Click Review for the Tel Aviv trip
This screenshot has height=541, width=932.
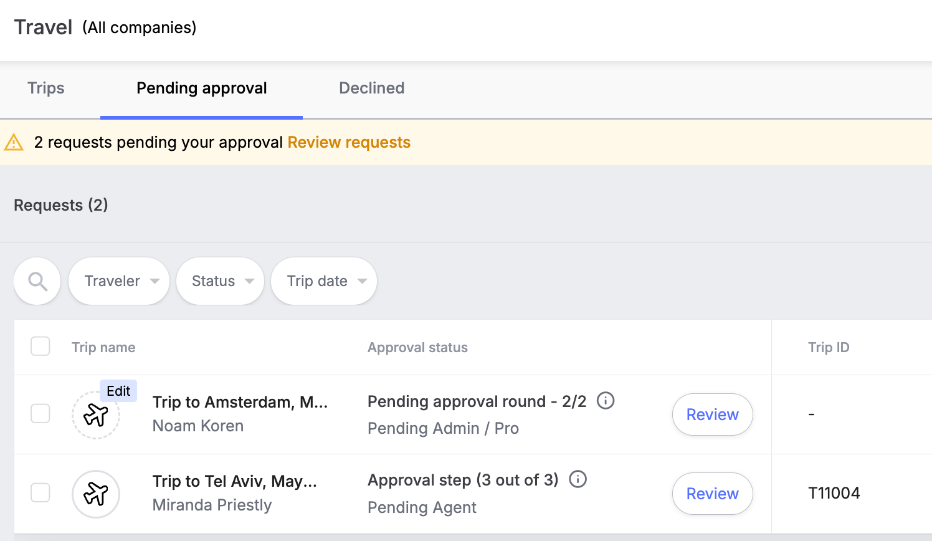coord(713,494)
